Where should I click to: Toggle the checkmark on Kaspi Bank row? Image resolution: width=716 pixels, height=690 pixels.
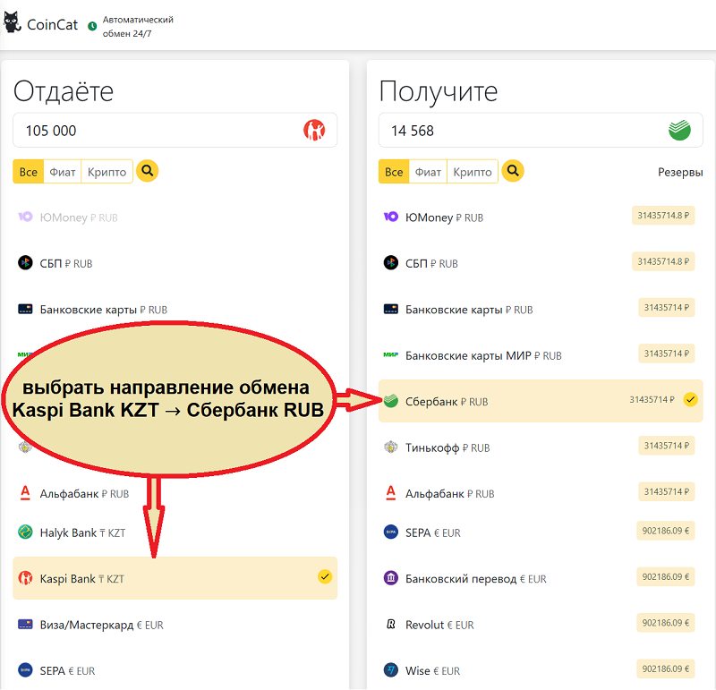tap(325, 576)
